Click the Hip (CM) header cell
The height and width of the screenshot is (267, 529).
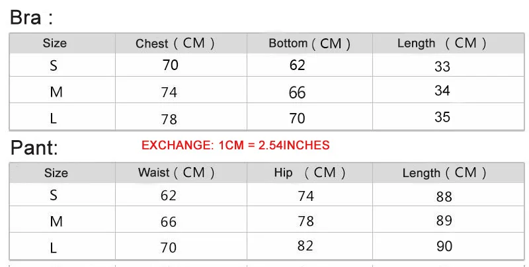click(309, 172)
